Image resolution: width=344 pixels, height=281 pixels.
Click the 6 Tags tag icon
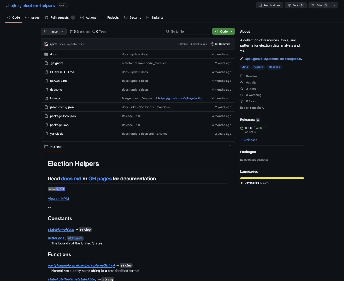[94, 31]
